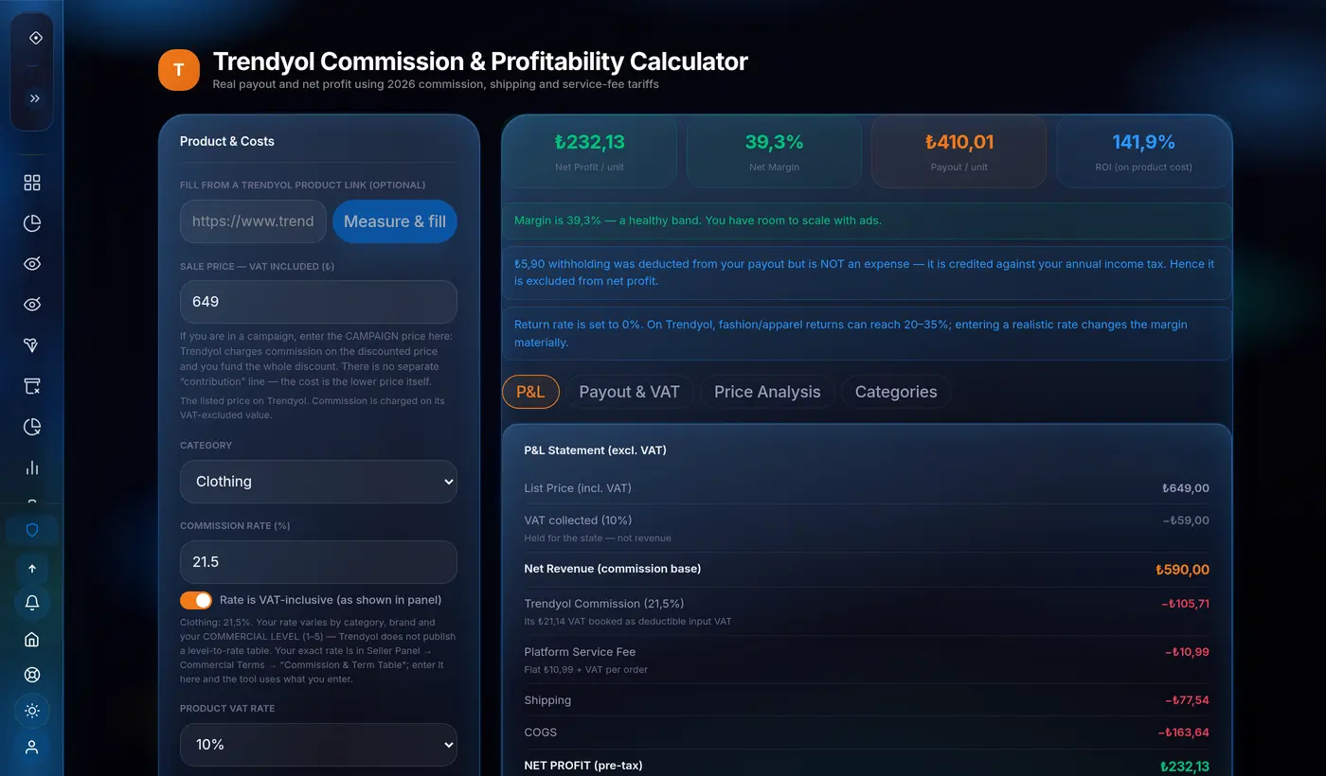Open the user profile icon in the sidebar
This screenshot has height=776, width=1326.
click(x=32, y=747)
